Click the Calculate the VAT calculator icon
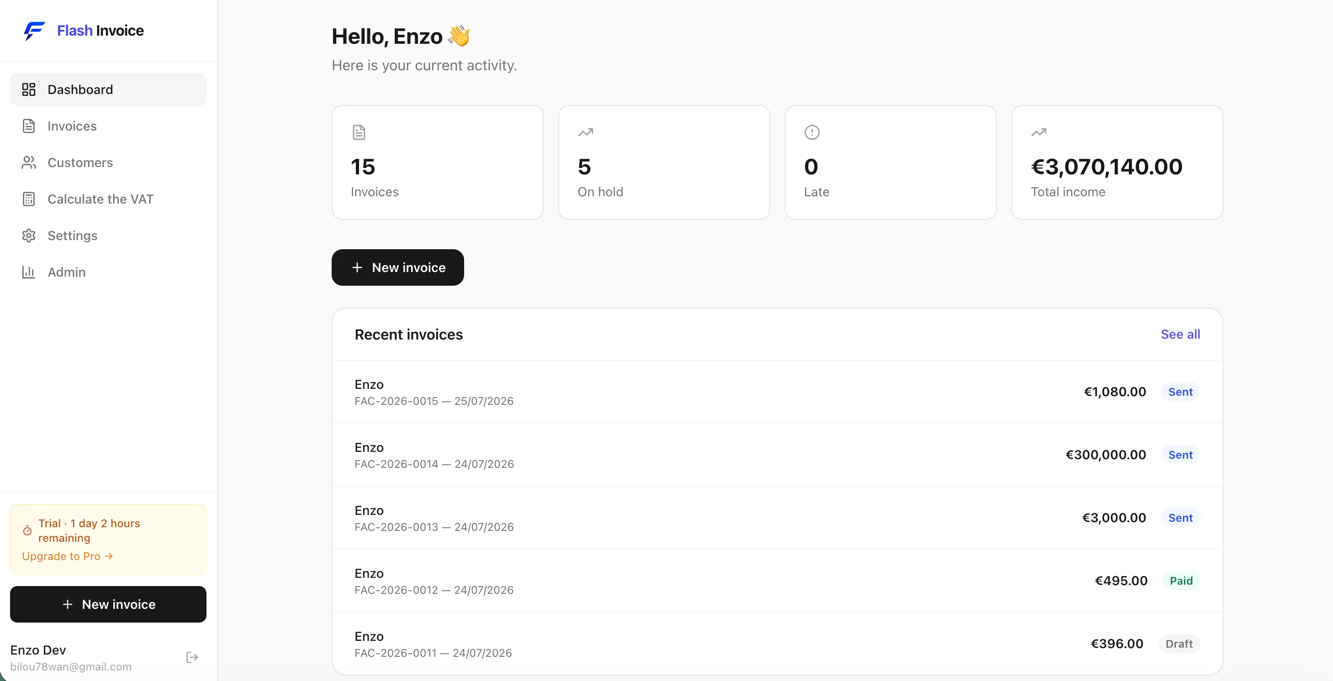This screenshot has width=1333, height=681. 28,199
